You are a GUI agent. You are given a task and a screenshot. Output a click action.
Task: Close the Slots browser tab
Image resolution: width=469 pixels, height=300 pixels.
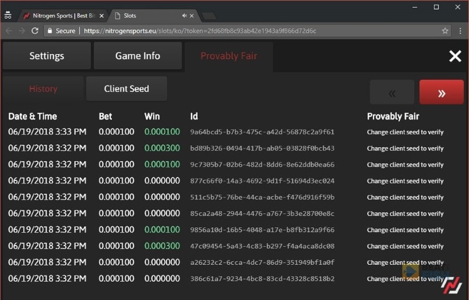[x=192, y=16]
